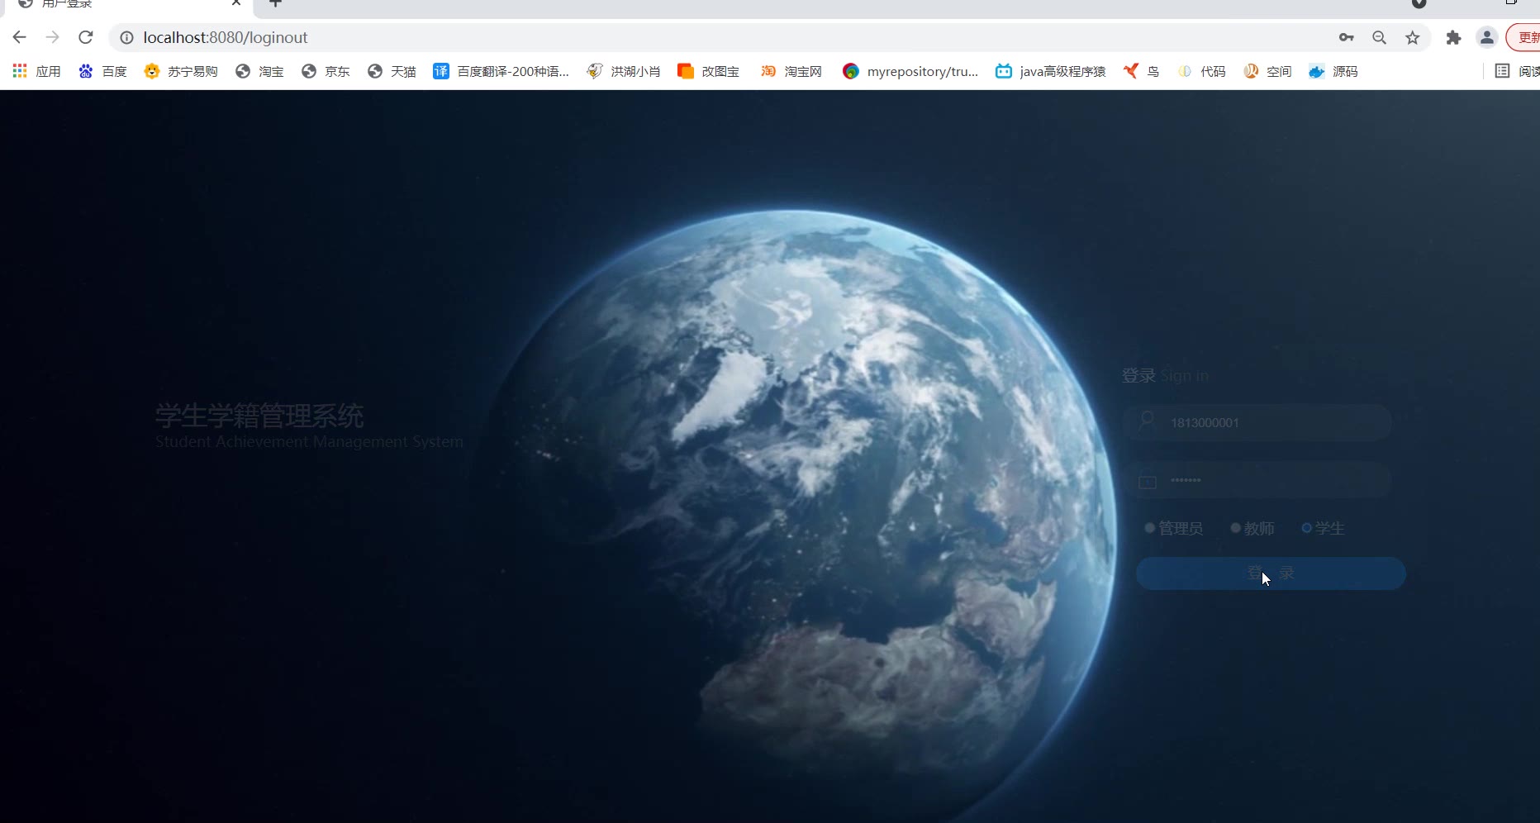Open the 苏宁易购 bookmark

coord(181,71)
